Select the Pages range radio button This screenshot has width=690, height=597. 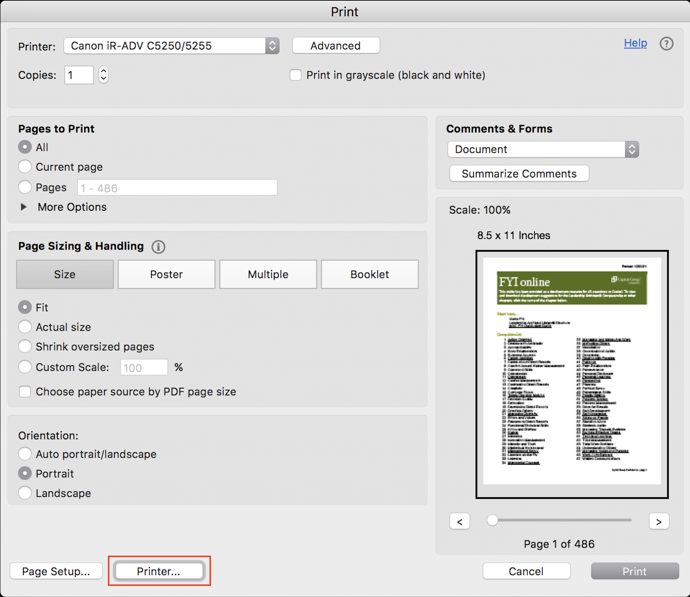(x=25, y=187)
